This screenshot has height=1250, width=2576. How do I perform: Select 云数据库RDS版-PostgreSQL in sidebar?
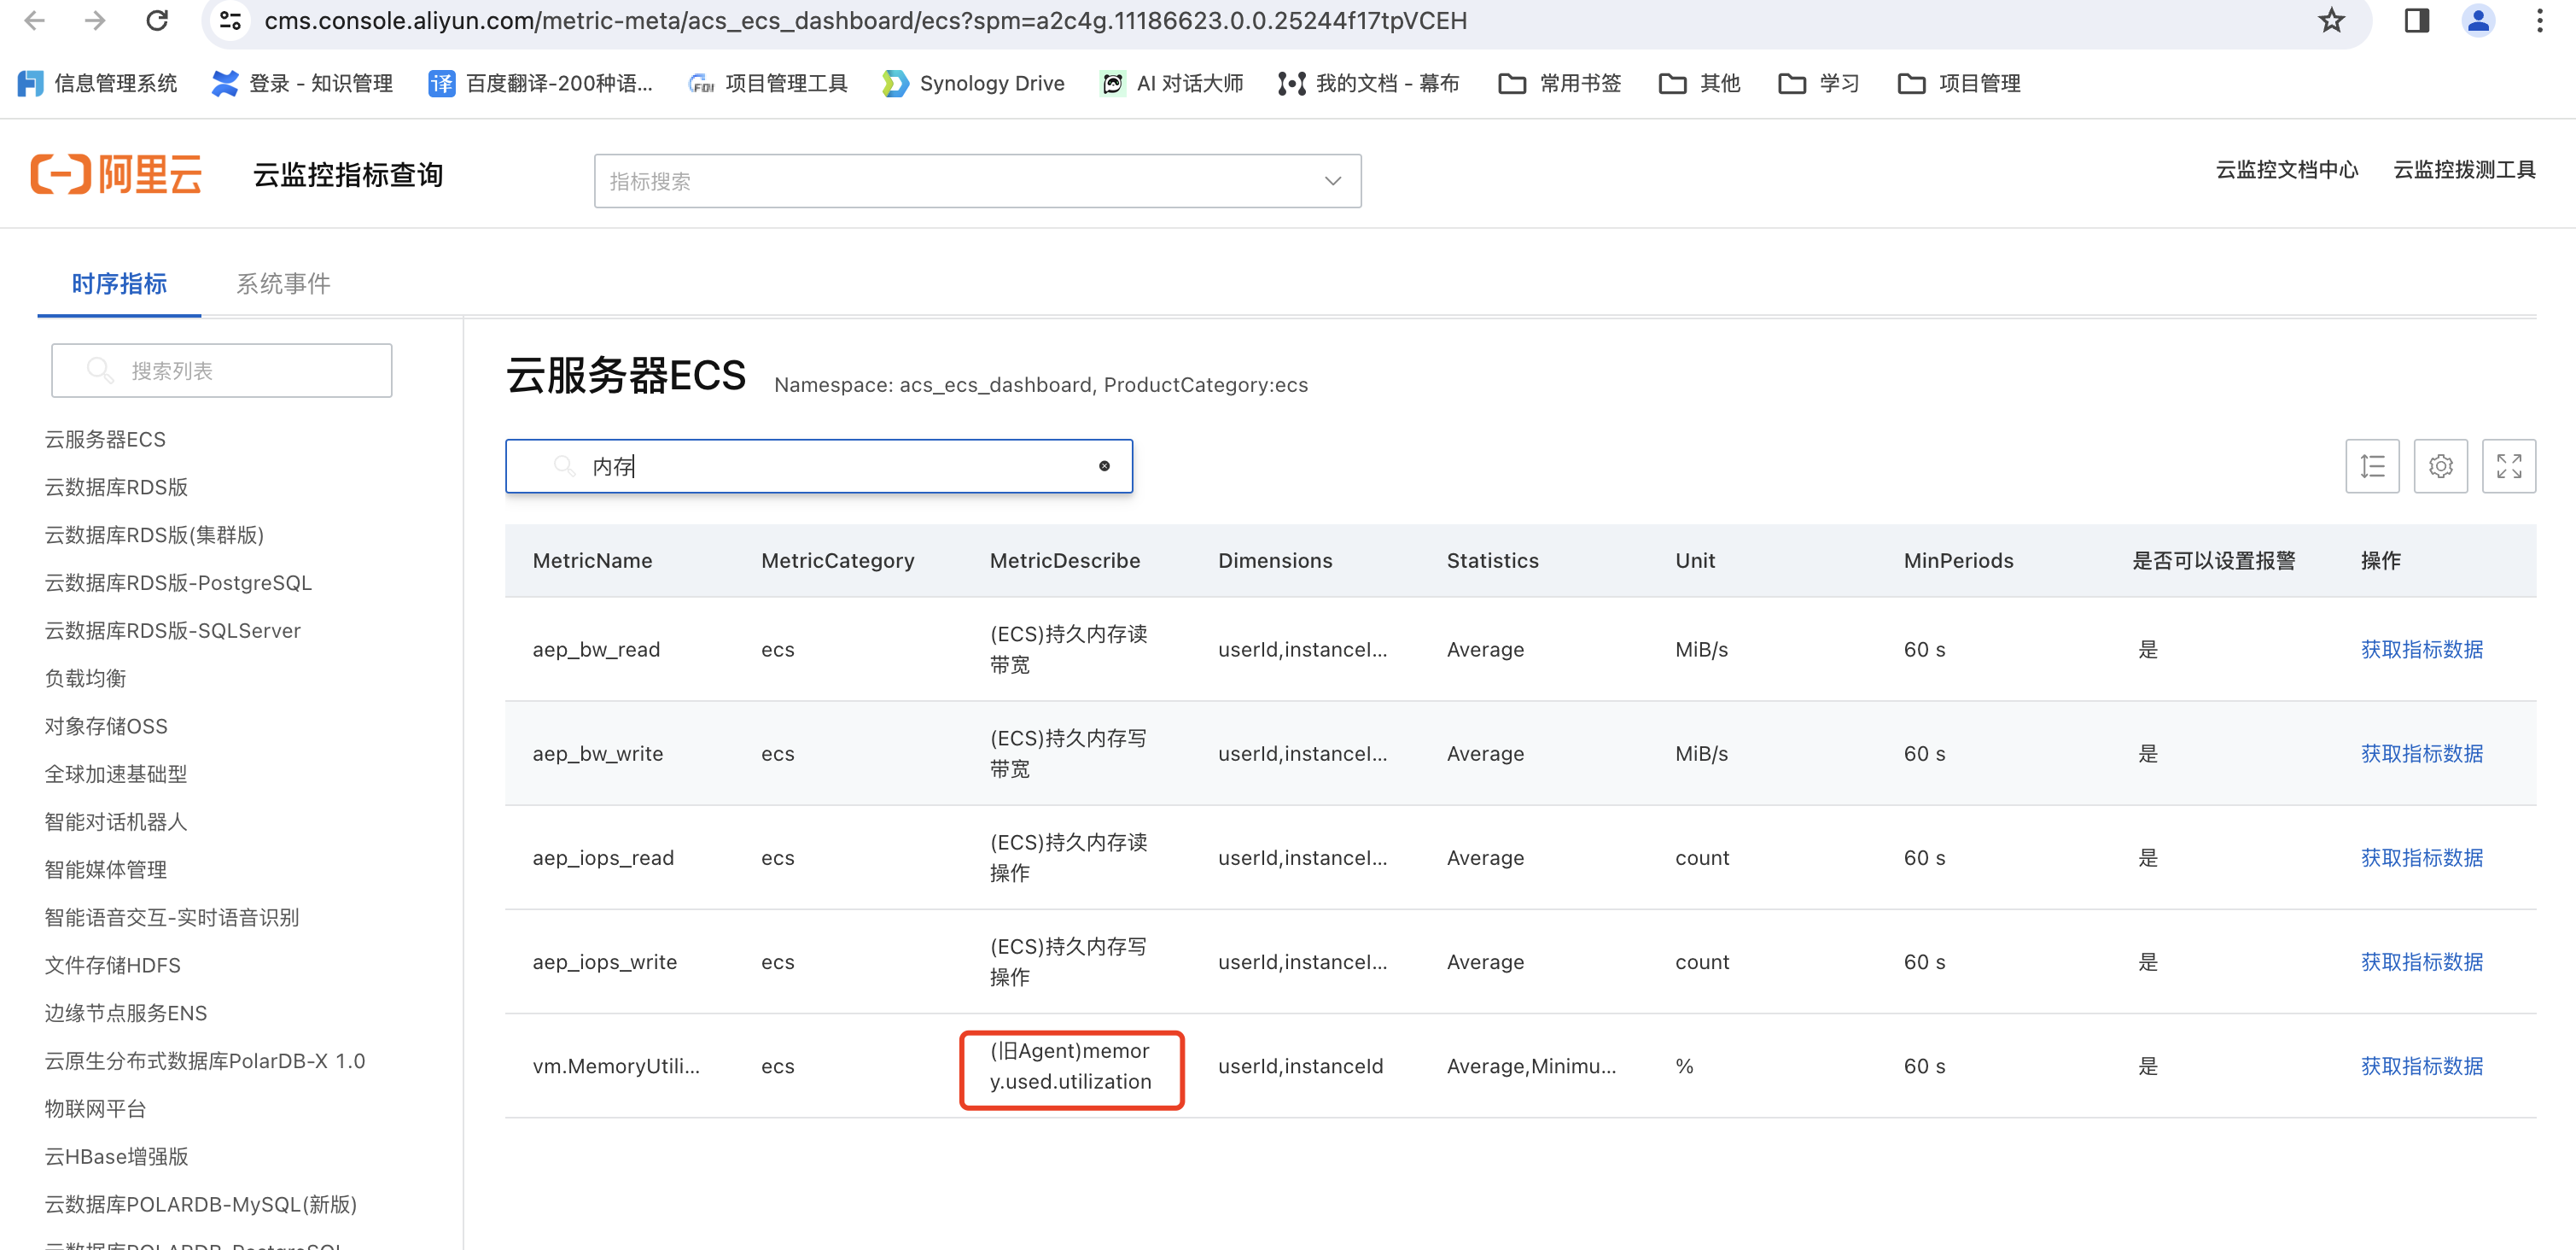[178, 583]
